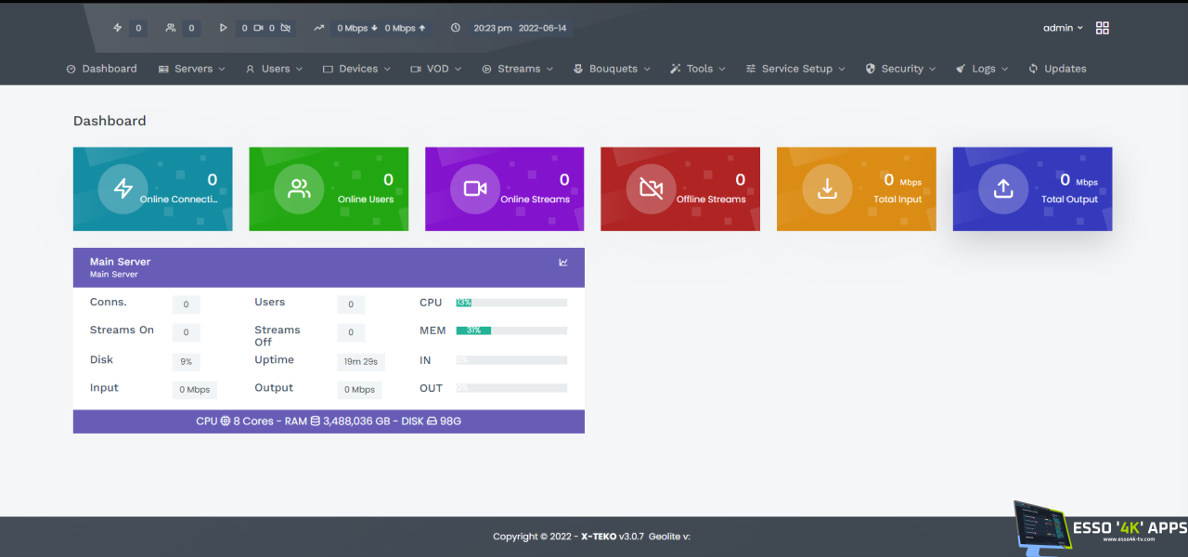Click the Online Users people icon card
Image resolution: width=1188 pixels, height=557 pixels.
pyautogui.click(x=299, y=188)
